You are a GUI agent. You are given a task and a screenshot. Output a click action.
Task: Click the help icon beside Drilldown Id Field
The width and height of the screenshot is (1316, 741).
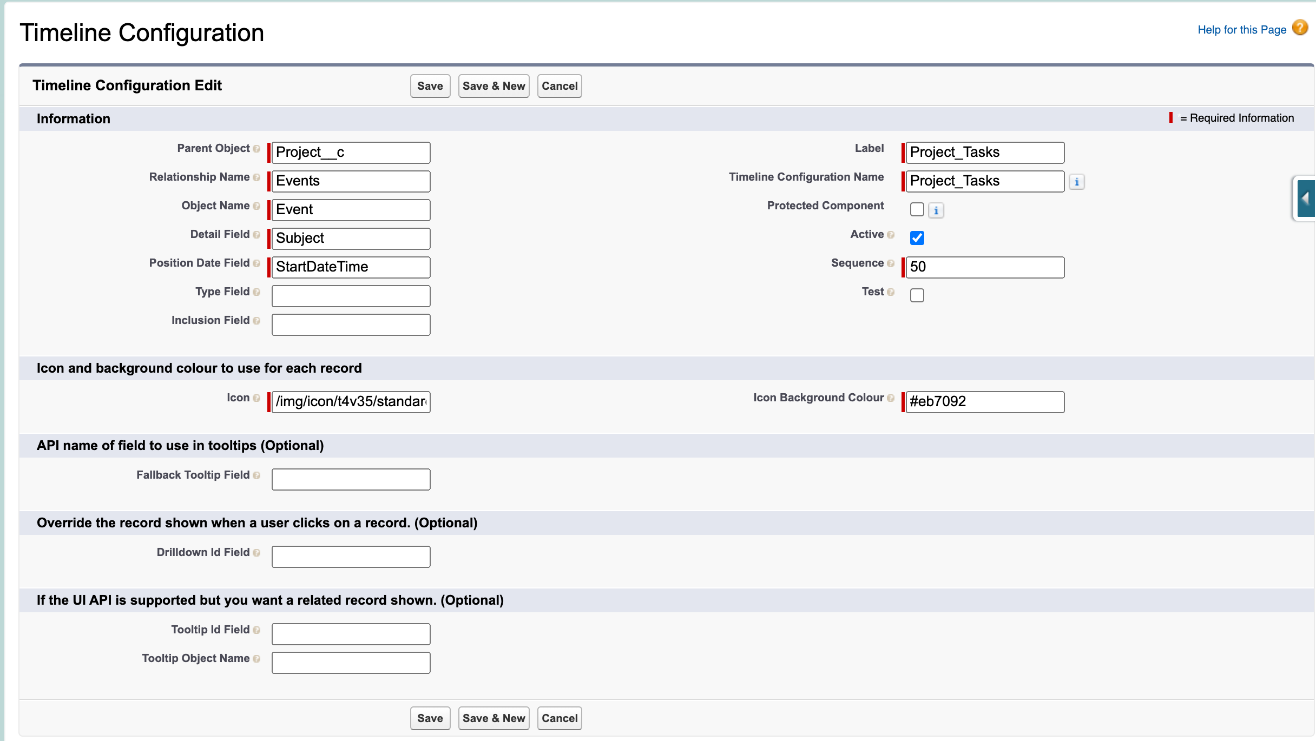[256, 553]
